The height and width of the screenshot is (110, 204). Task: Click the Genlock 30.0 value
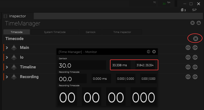(82, 65)
